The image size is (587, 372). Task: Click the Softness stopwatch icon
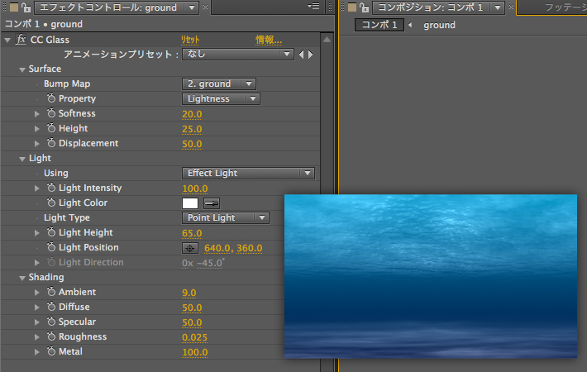point(51,114)
